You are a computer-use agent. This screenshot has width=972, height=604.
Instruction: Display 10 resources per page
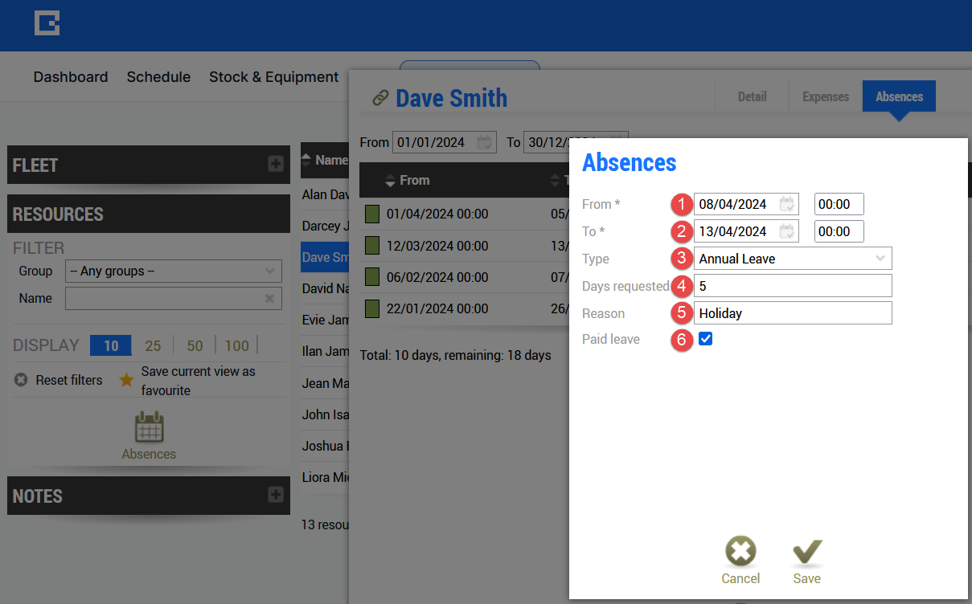[x=111, y=345]
